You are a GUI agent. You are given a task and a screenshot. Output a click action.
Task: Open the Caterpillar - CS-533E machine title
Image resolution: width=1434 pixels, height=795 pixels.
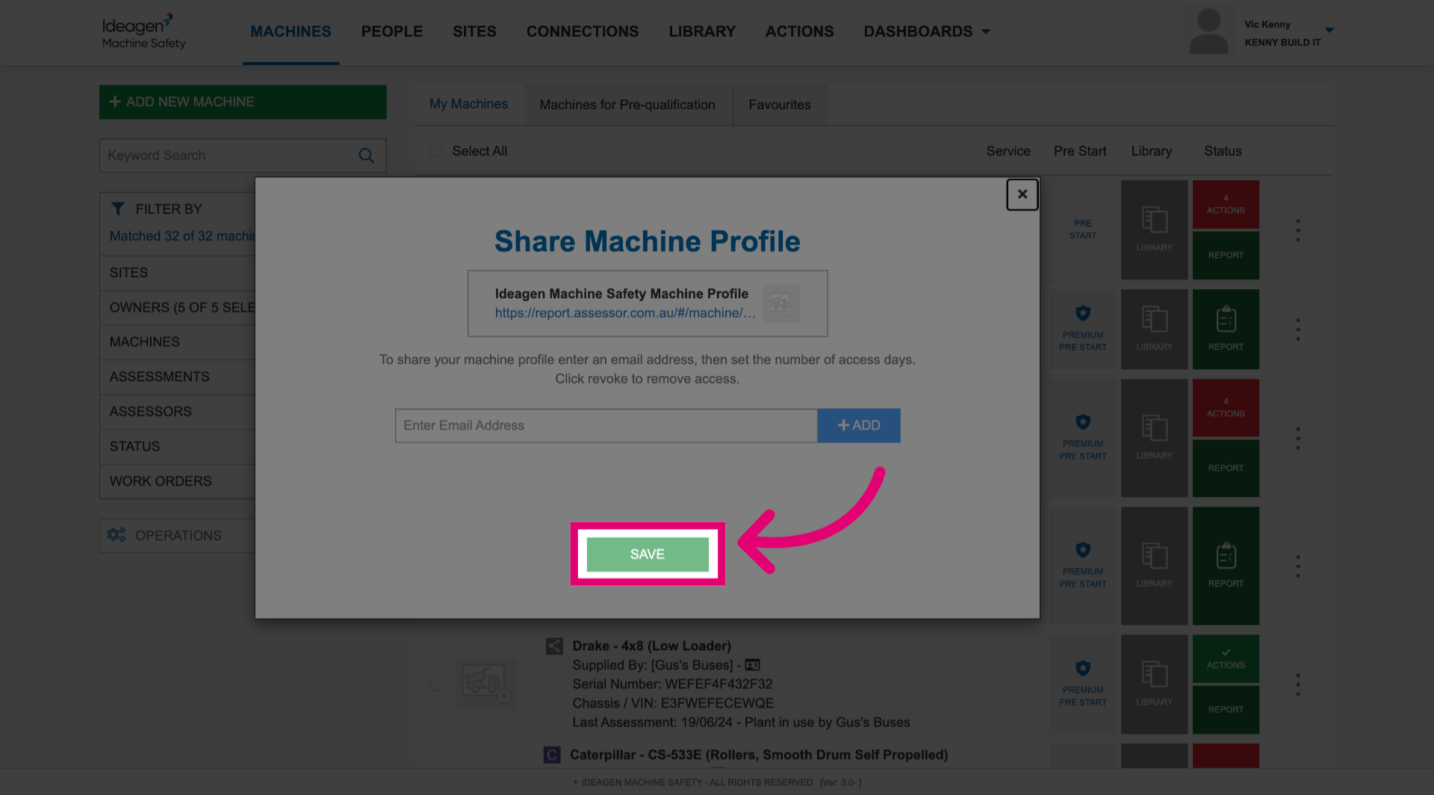coord(759,755)
